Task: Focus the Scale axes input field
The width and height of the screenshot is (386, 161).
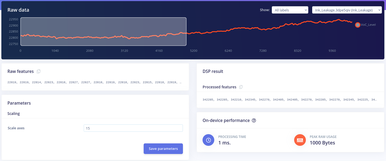Action: [133, 128]
